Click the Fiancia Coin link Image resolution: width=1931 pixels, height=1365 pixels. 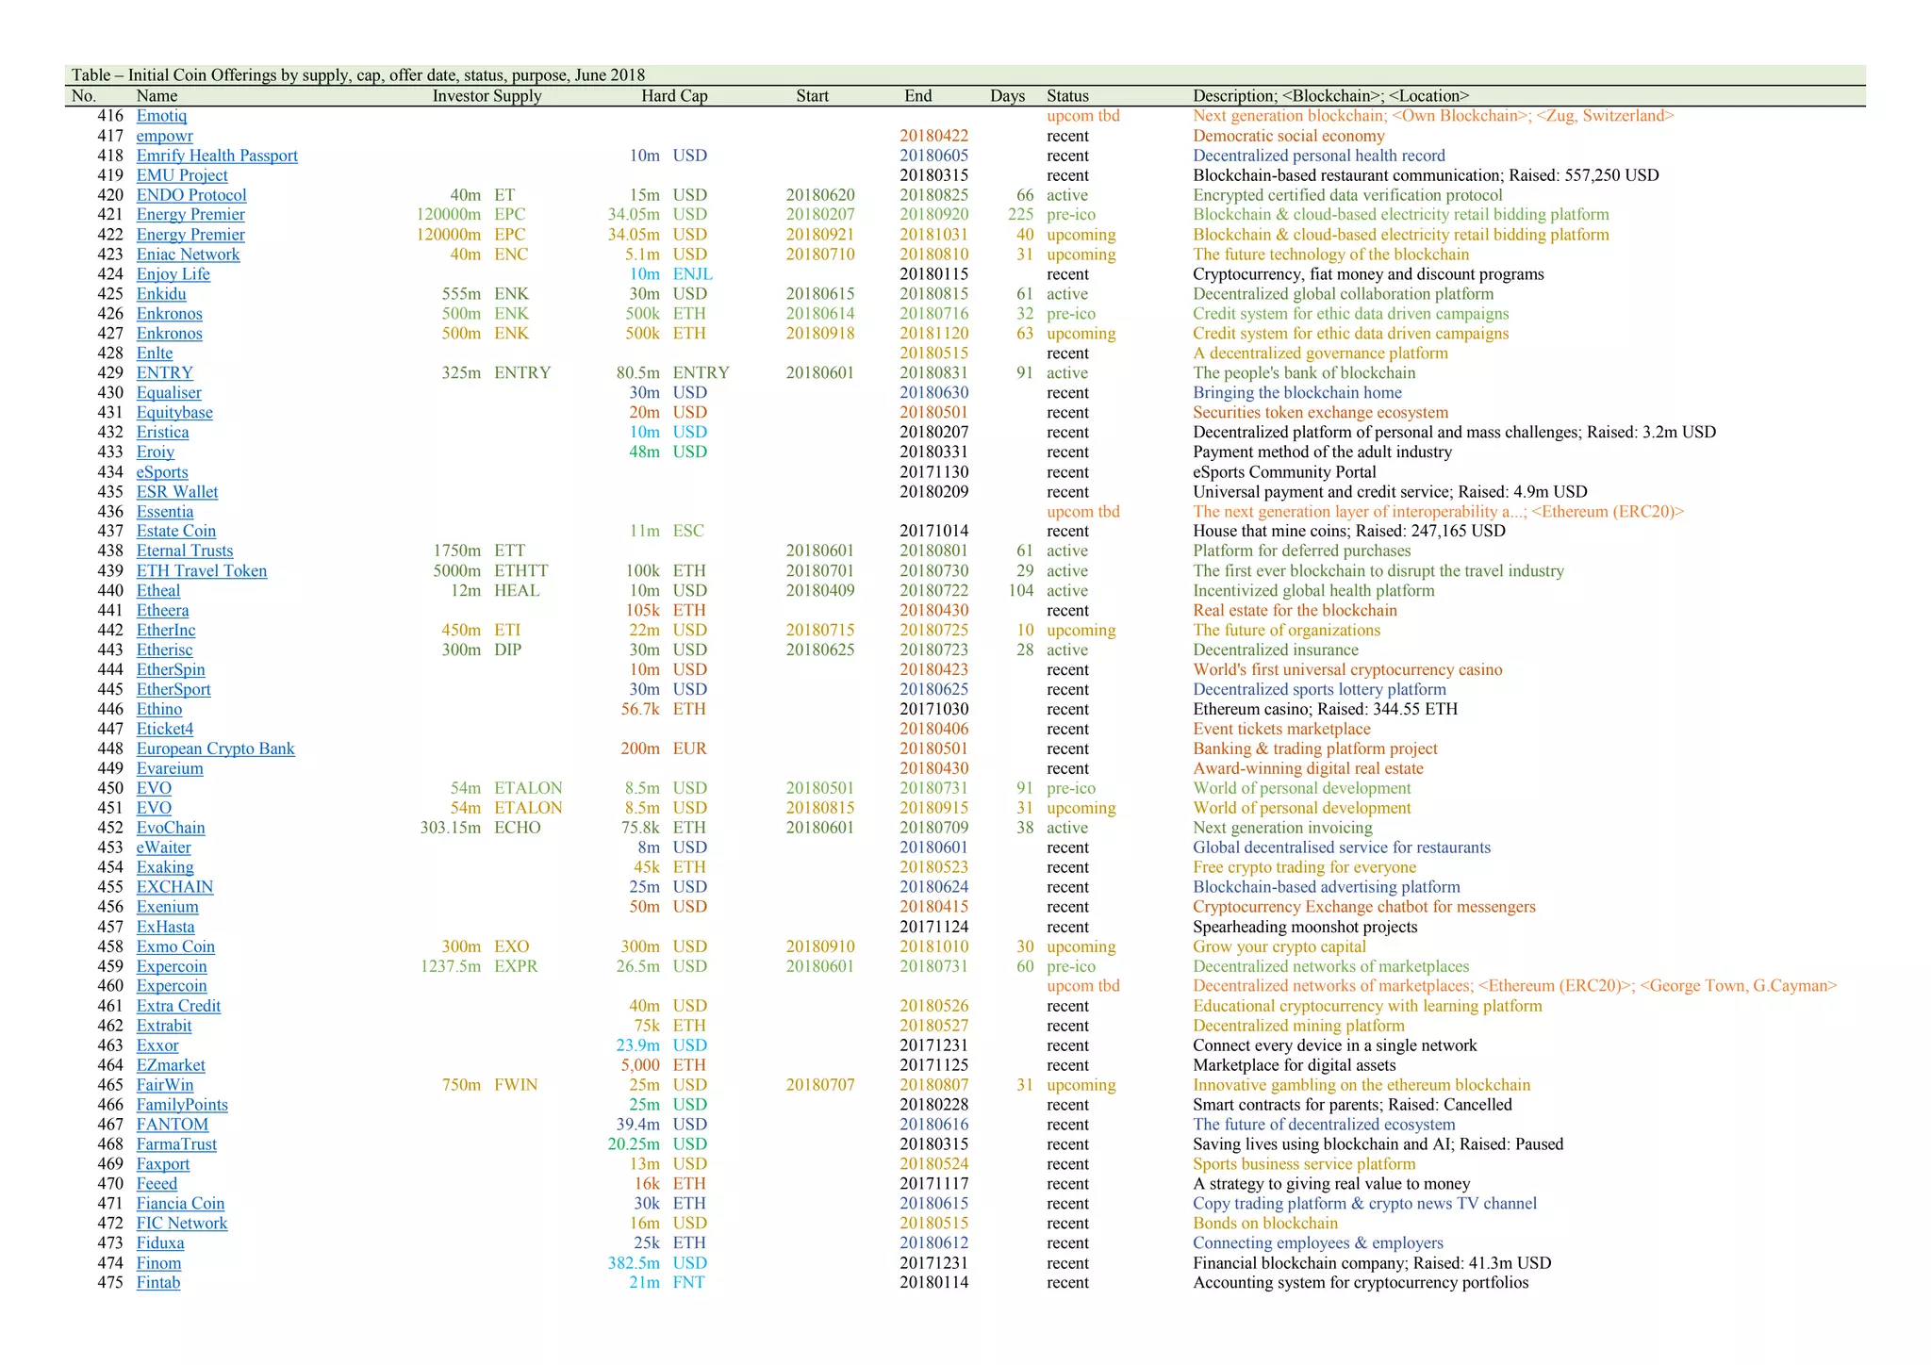click(x=180, y=1203)
